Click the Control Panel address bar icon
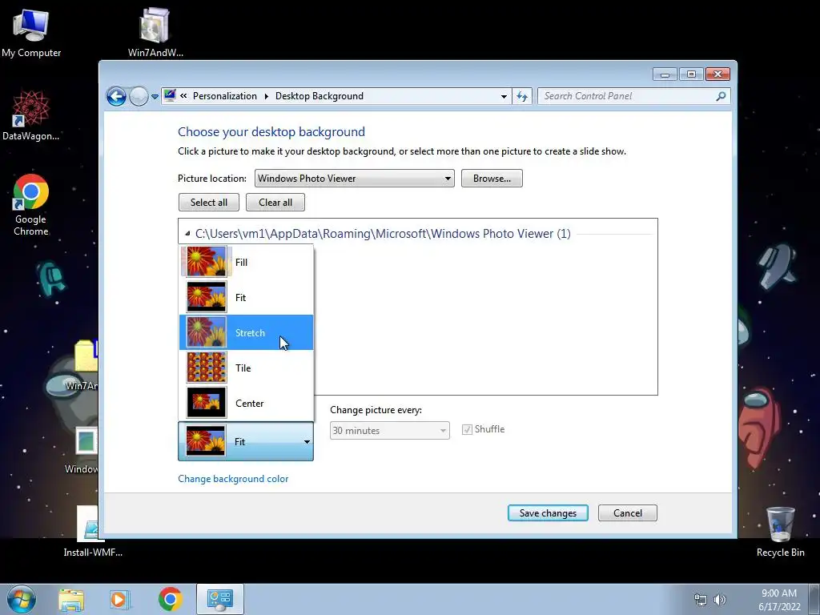Image resolution: width=820 pixels, height=615 pixels. (x=170, y=96)
